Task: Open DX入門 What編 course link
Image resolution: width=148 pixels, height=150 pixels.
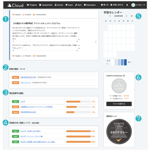Action: tap(38, 142)
